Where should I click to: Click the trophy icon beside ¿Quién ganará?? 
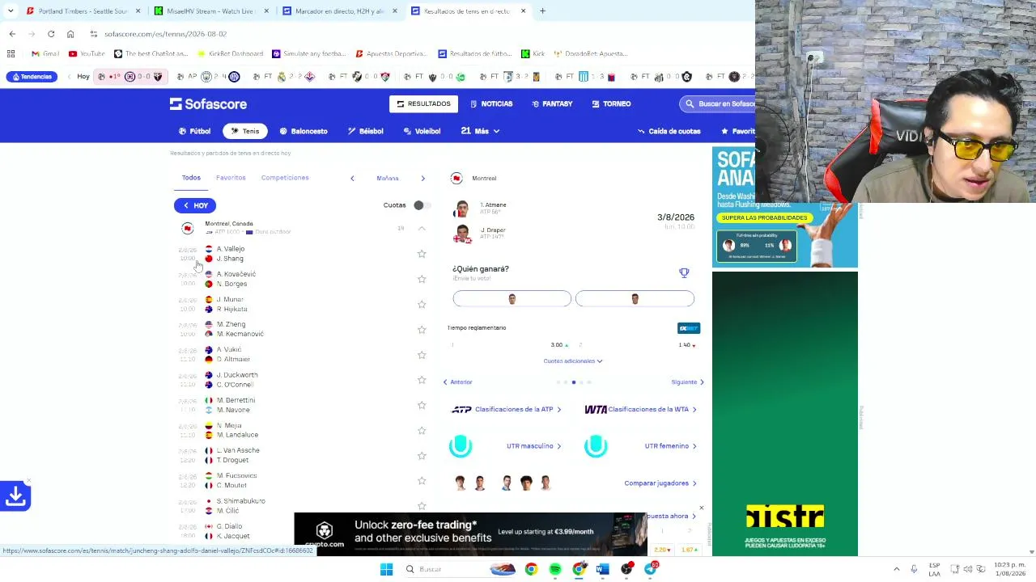(684, 273)
